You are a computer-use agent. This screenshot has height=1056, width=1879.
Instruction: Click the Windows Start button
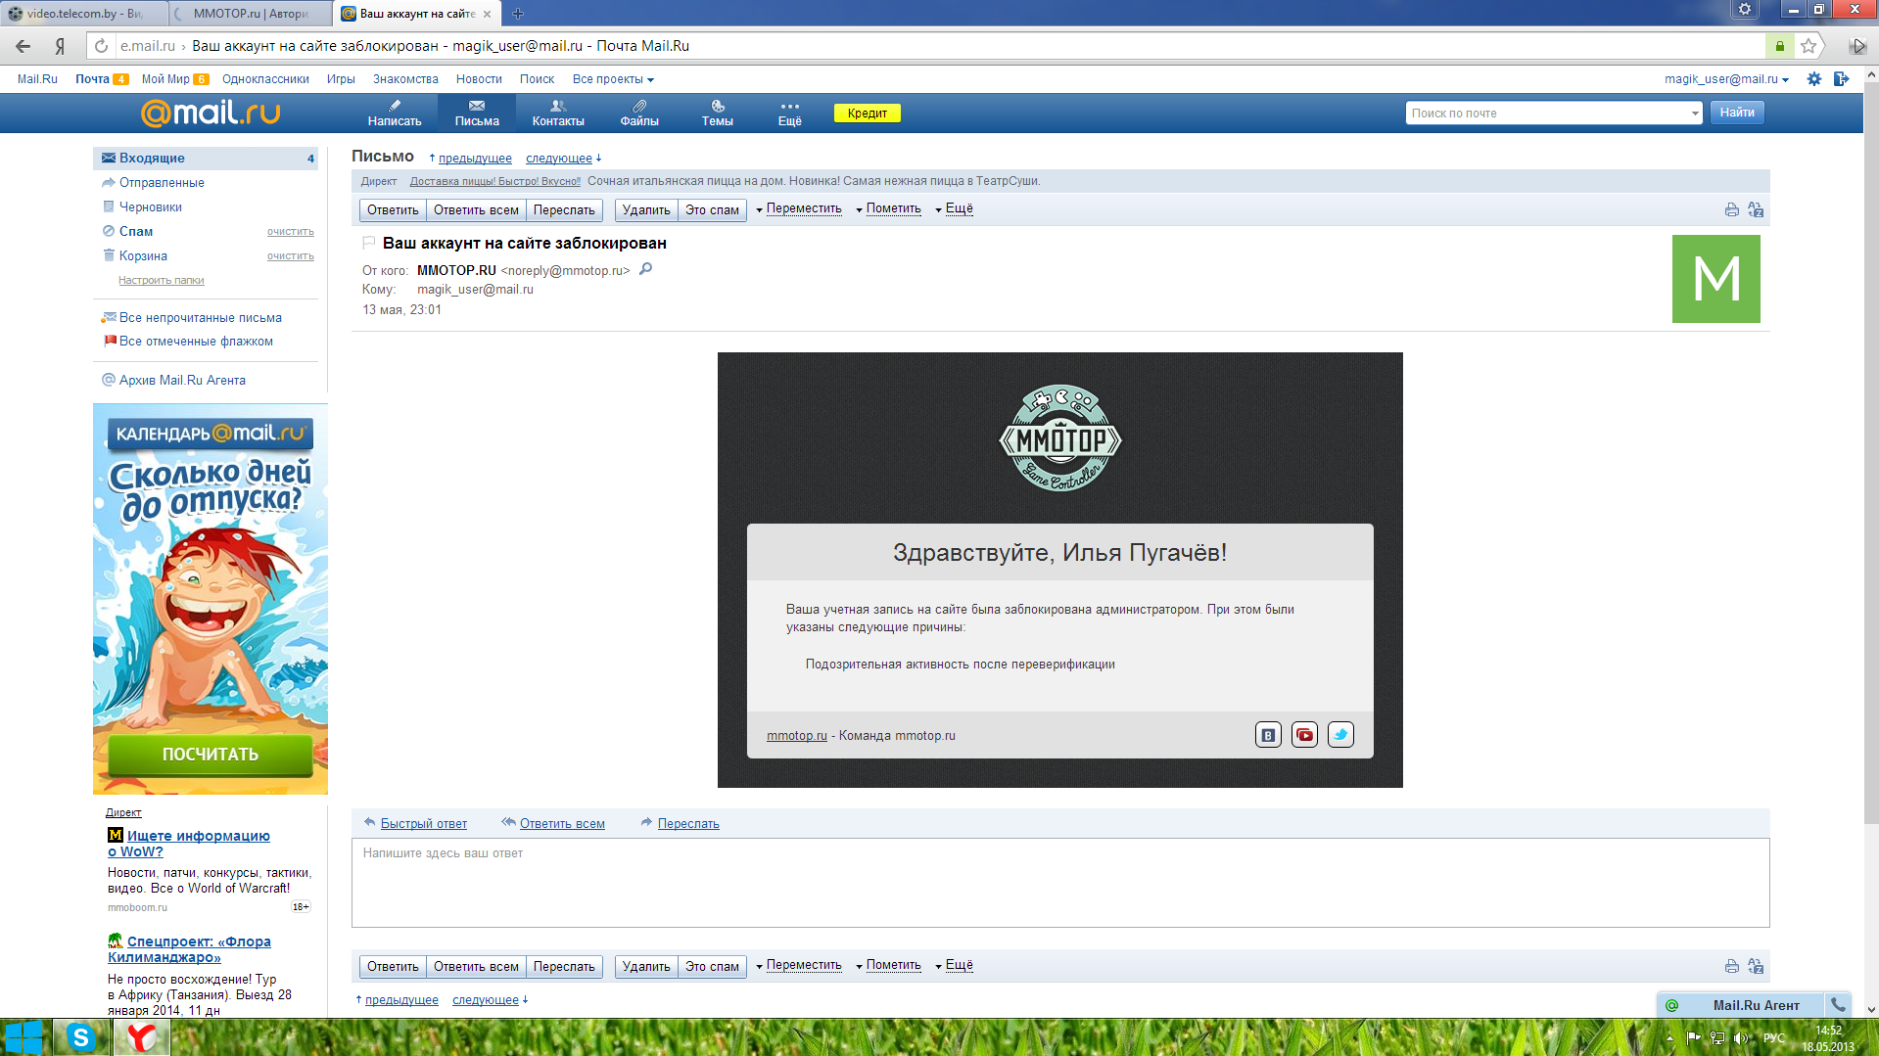[x=23, y=1037]
